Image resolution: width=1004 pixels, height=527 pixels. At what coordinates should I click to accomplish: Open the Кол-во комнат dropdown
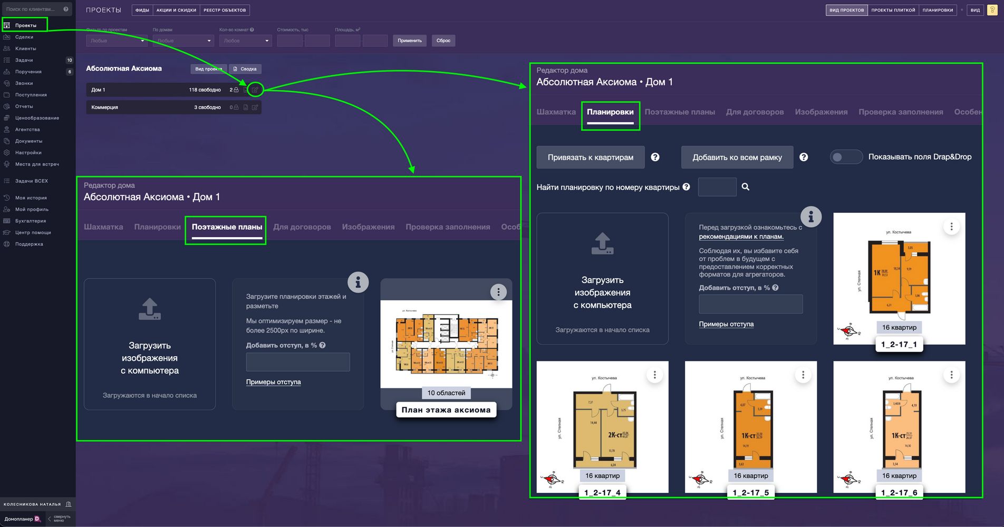(245, 41)
